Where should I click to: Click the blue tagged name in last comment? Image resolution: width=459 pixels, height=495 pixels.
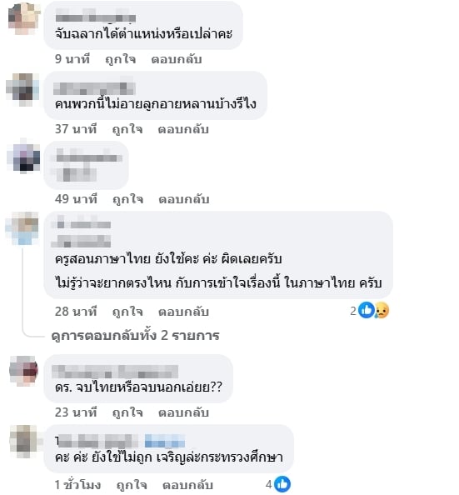coord(165,441)
